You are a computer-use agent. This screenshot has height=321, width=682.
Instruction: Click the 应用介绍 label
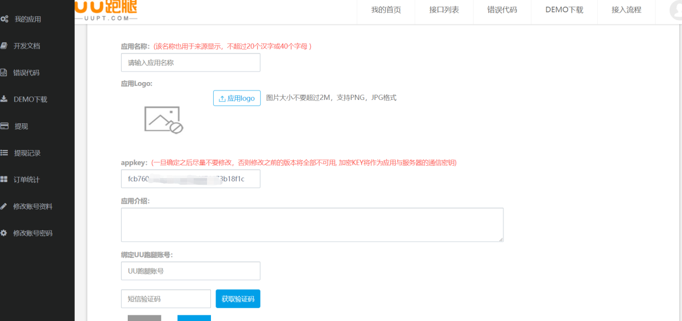click(x=135, y=201)
